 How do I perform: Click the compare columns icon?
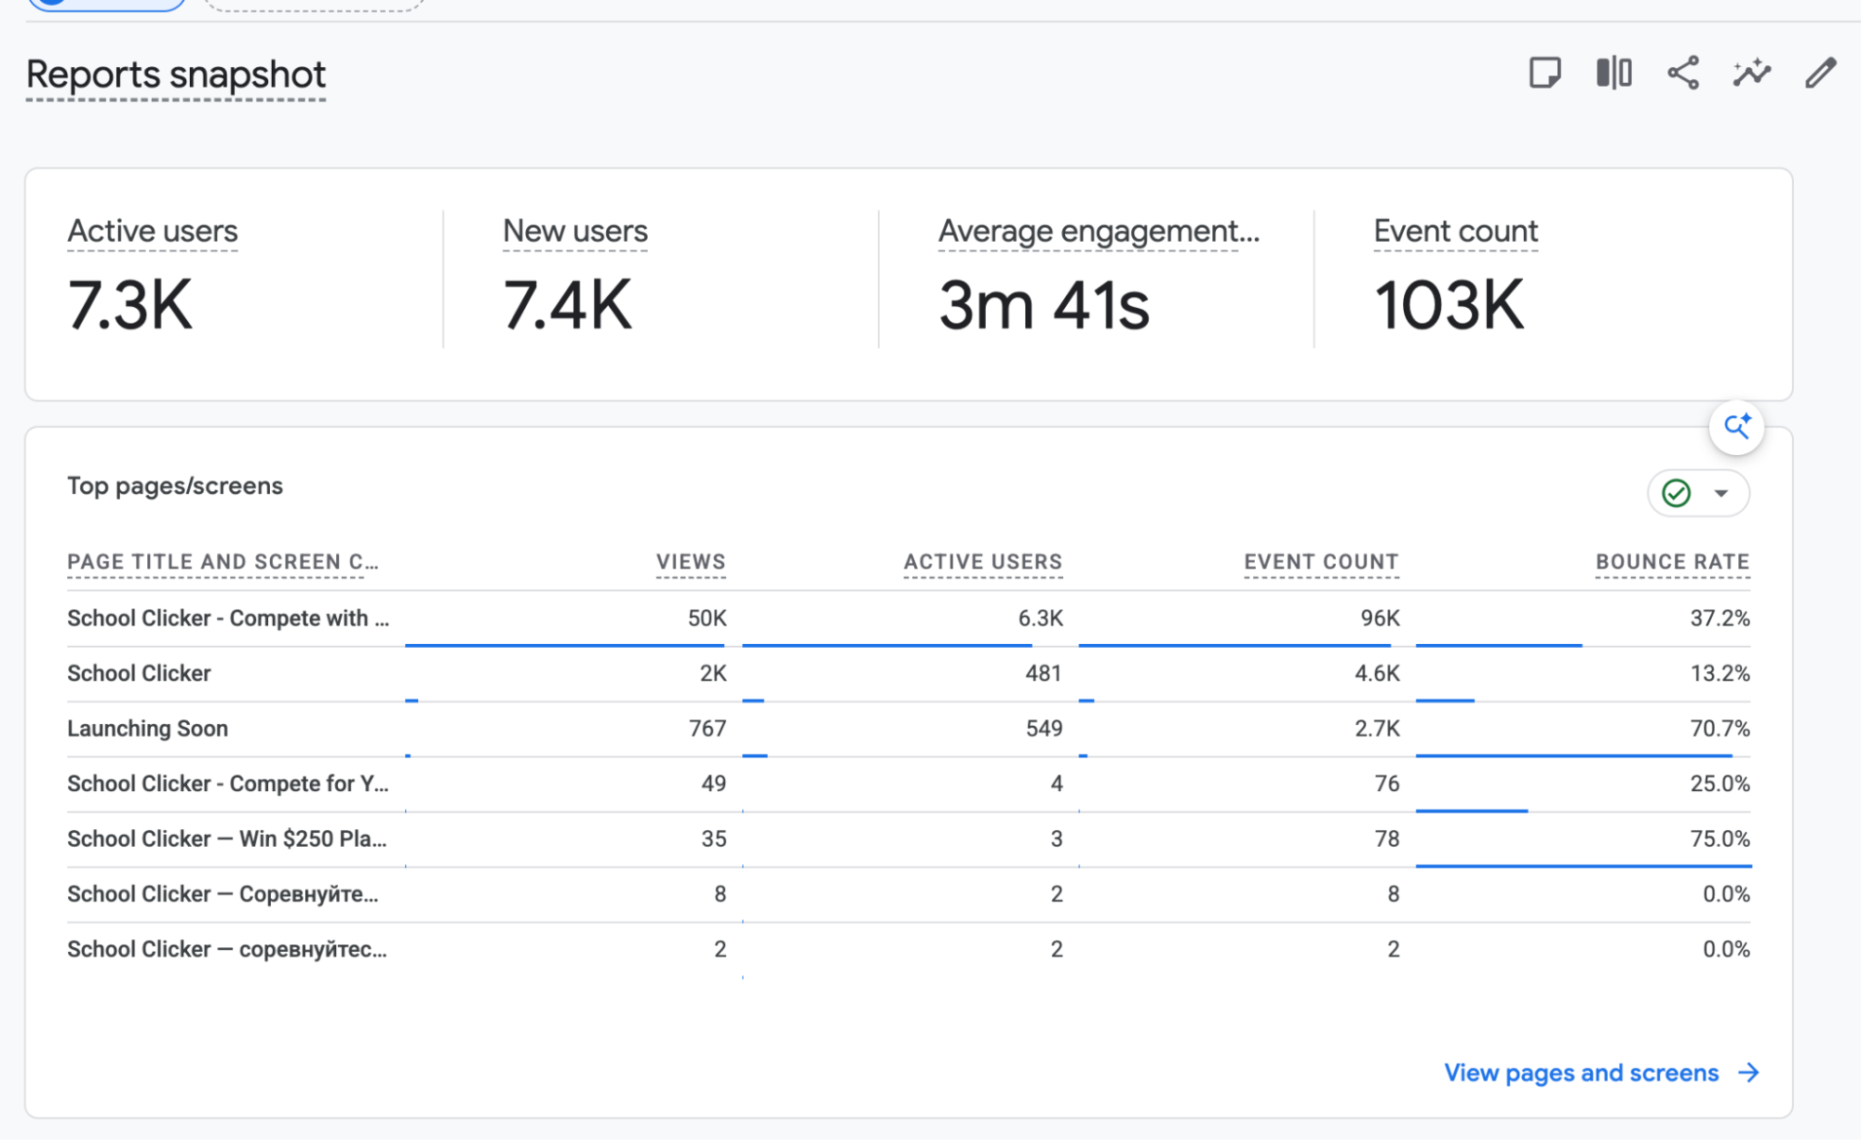[1614, 73]
